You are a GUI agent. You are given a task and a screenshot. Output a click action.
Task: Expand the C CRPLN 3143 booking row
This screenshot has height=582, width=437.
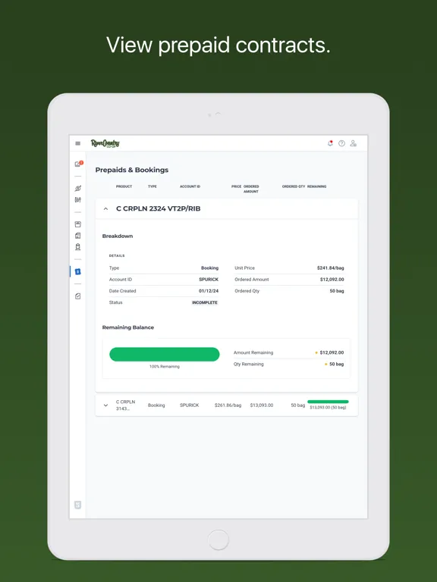pyautogui.click(x=105, y=405)
